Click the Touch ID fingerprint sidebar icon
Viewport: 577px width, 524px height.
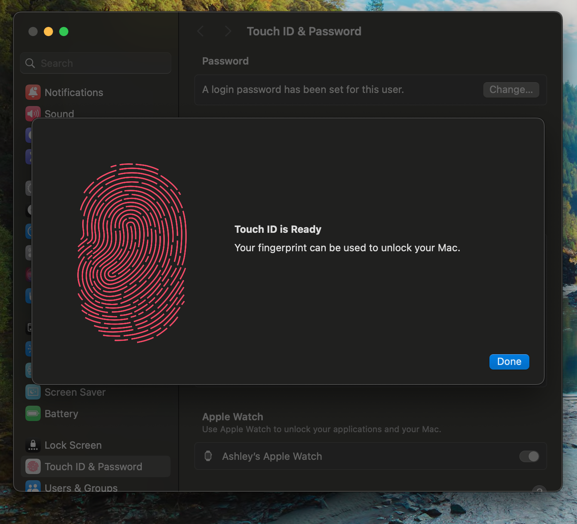pos(33,466)
